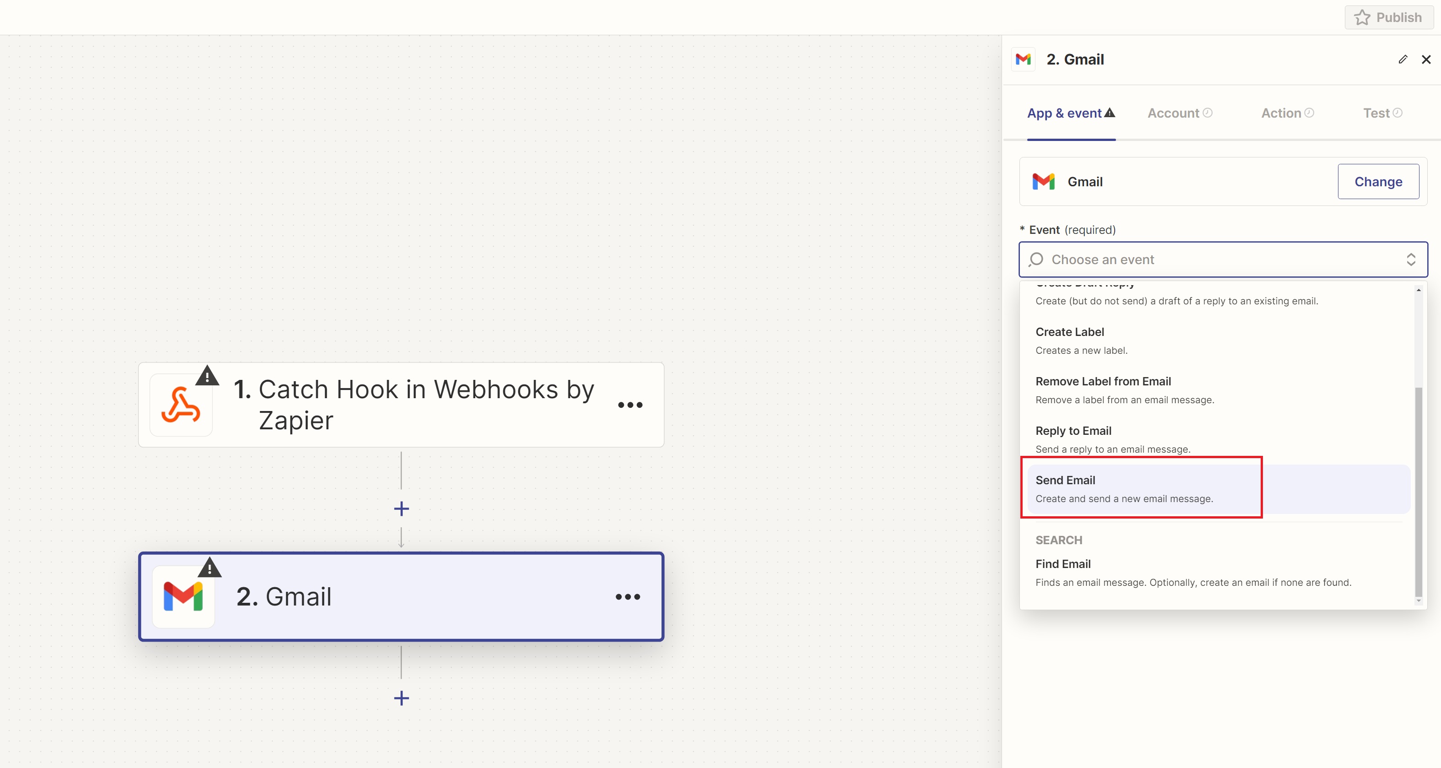This screenshot has width=1441, height=768.
Task: Click 'Create and send a new email message.'
Action: 1124,498
